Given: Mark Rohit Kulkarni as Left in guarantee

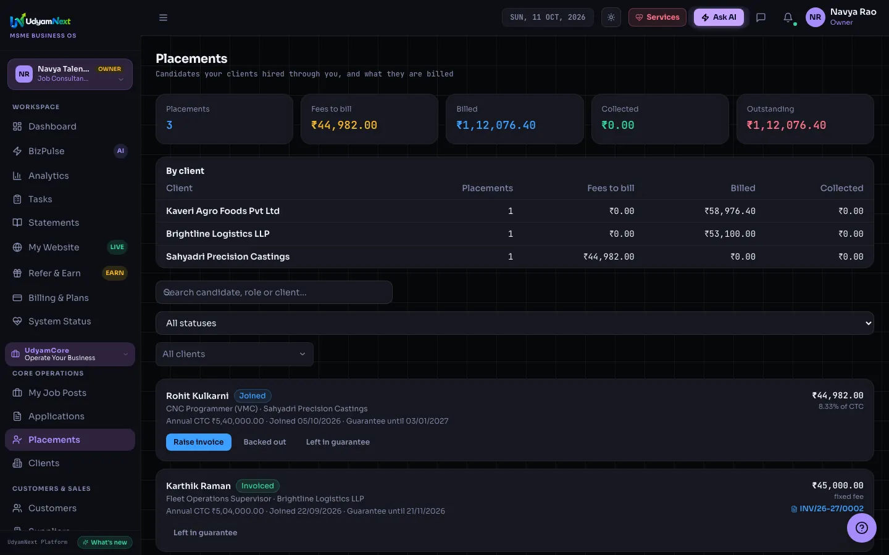Looking at the screenshot, I should 338,442.
